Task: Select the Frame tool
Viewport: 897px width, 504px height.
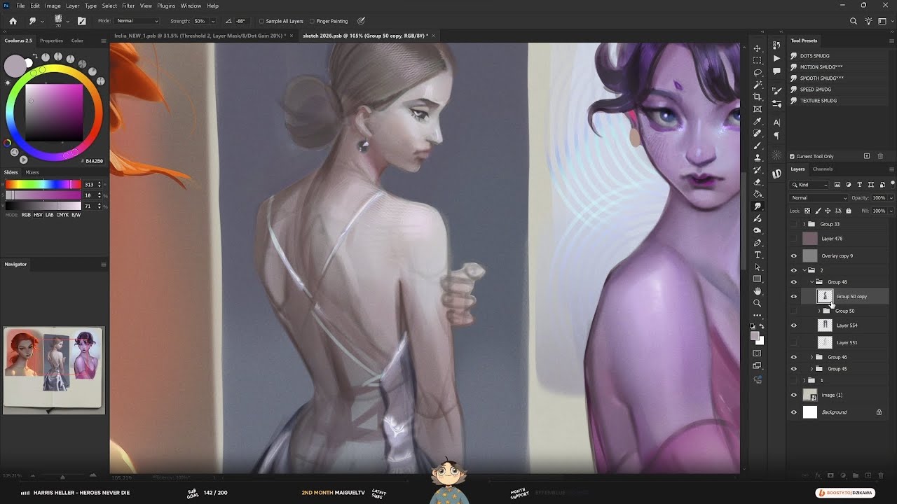Action: [x=757, y=109]
